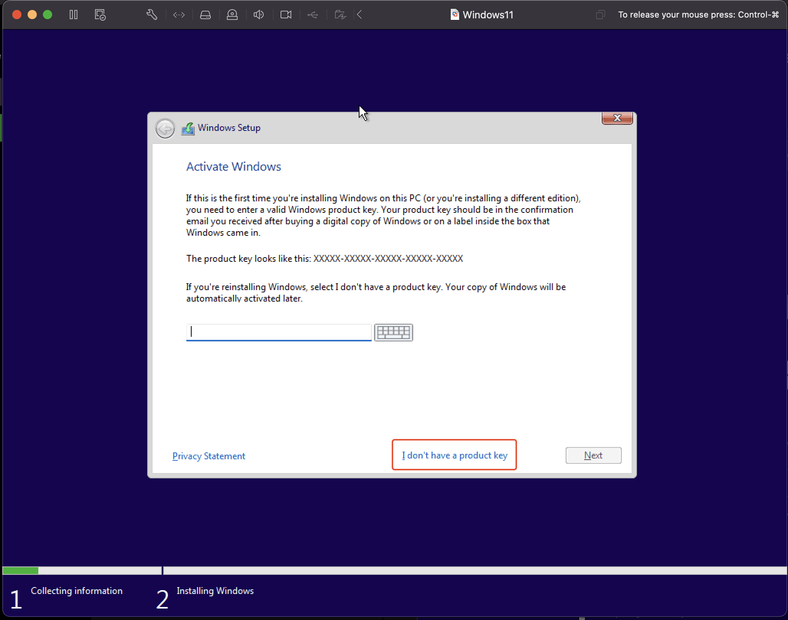
Task: Click the release mouse Control-⌘ hint text
Action: click(698, 15)
